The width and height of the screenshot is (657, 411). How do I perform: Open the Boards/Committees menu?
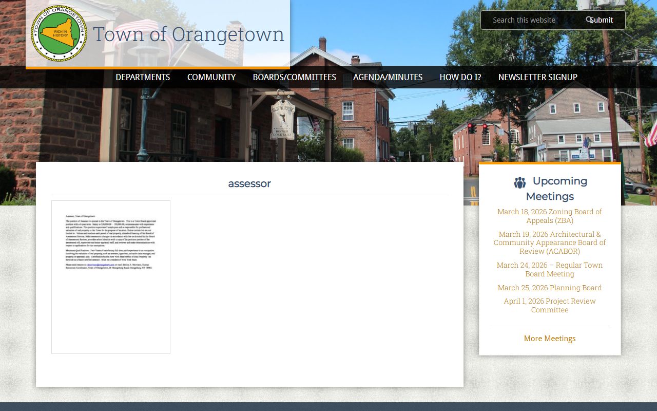coord(295,77)
